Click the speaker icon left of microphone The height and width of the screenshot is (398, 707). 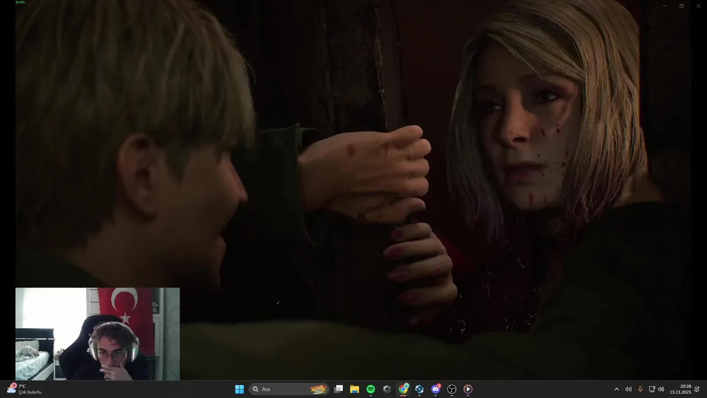[629, 389]
